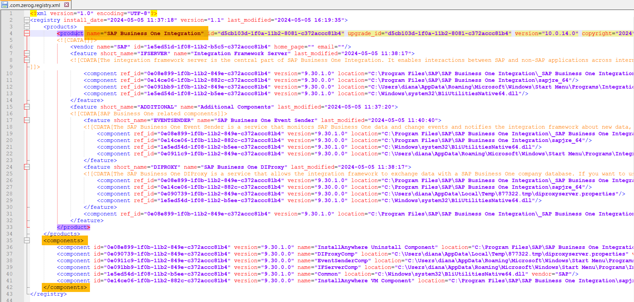
Task: Click the component name "DIProxyComp"
Action: pos(336,254)
